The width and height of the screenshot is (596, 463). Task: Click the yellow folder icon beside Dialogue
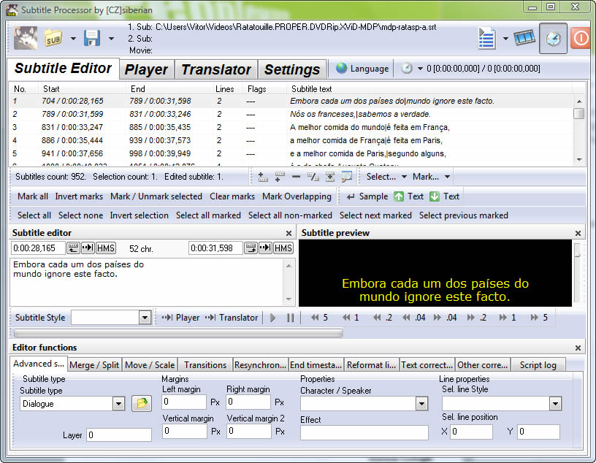tap(140, 403)
